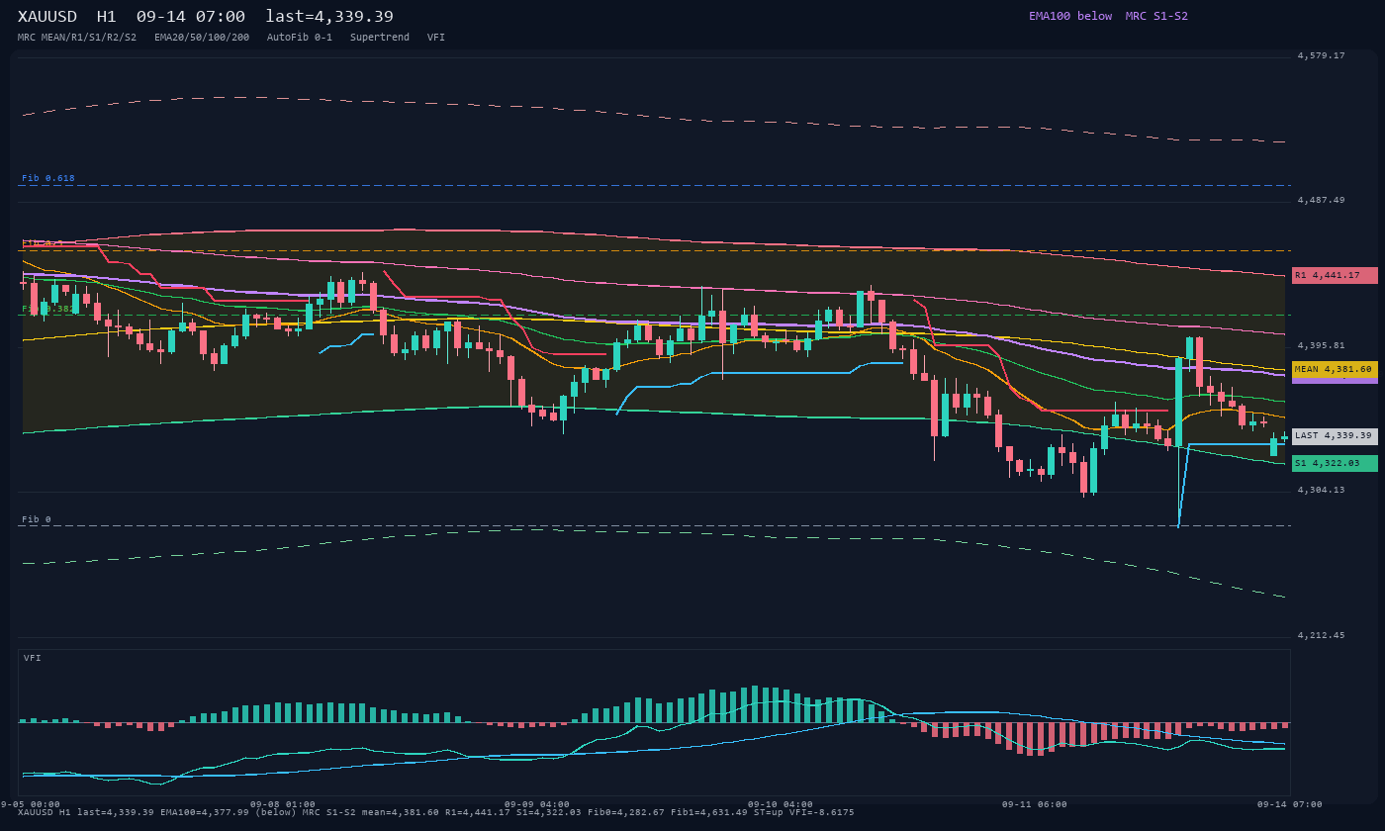1385x831 pixels.
Task: Click the "EMA100 below" note in the header
Action: 1070,16
